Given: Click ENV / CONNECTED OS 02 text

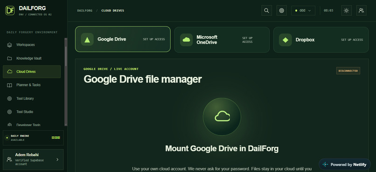Looking at the screenshot, I should (x=35, y=14).
